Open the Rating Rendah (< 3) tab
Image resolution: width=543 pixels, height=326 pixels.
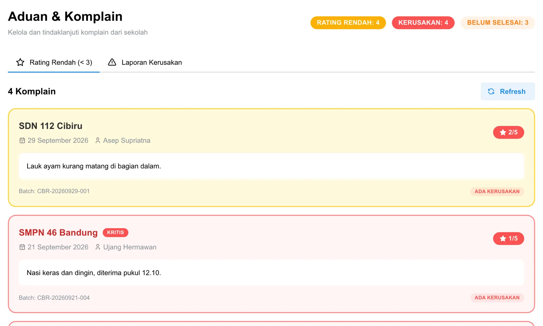click(54, 62)
